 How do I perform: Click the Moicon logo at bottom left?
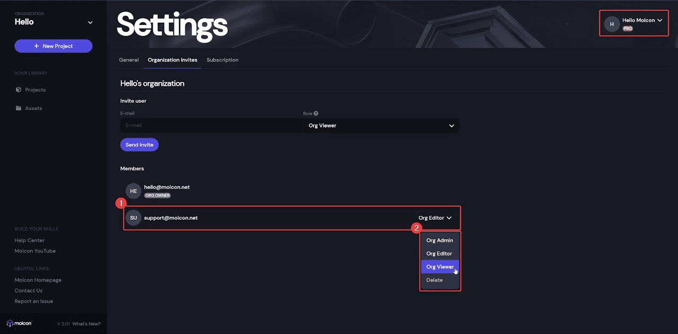pos(19,323)
